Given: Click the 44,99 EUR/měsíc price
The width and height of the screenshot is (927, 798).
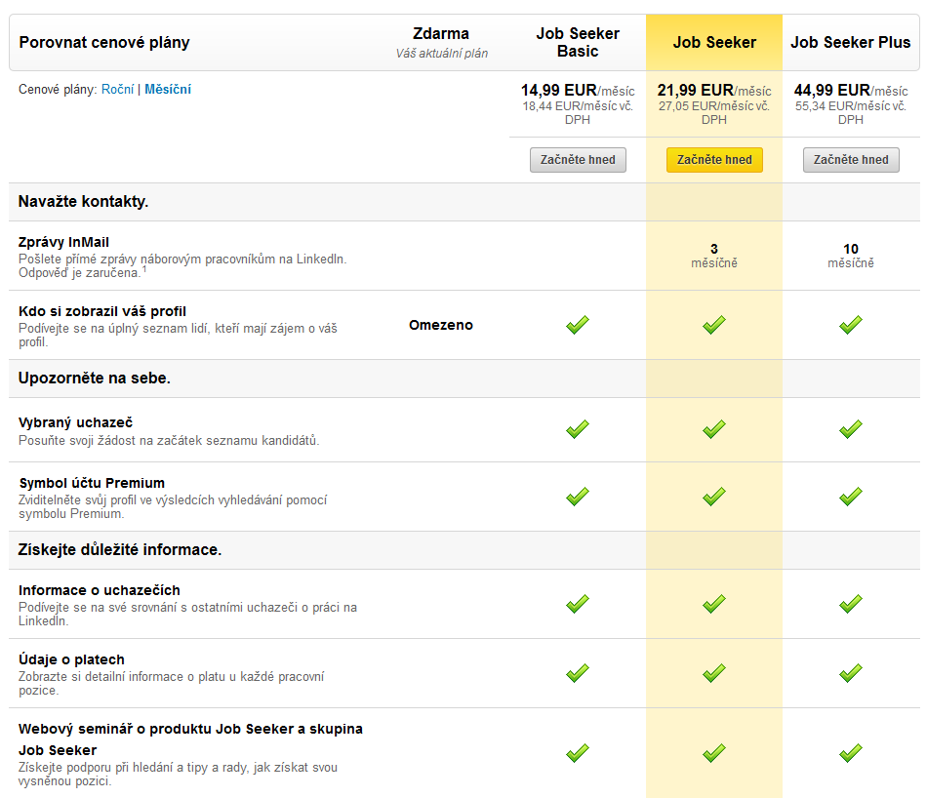Looking at the screenshot, I should coord(851,91).
